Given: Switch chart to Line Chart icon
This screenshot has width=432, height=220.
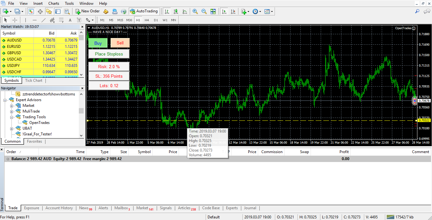Looking at the screenshot, I should [185, 11].
